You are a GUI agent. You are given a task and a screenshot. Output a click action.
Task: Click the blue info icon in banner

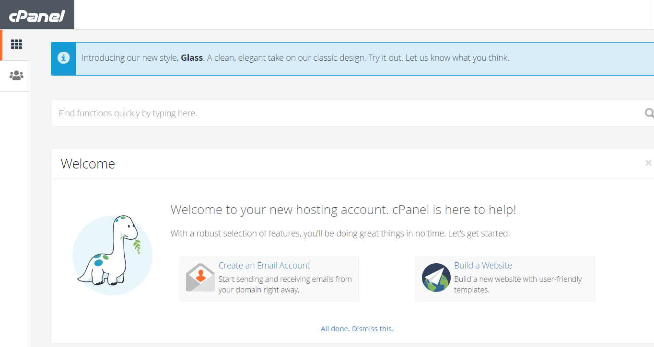click(63, 58)
